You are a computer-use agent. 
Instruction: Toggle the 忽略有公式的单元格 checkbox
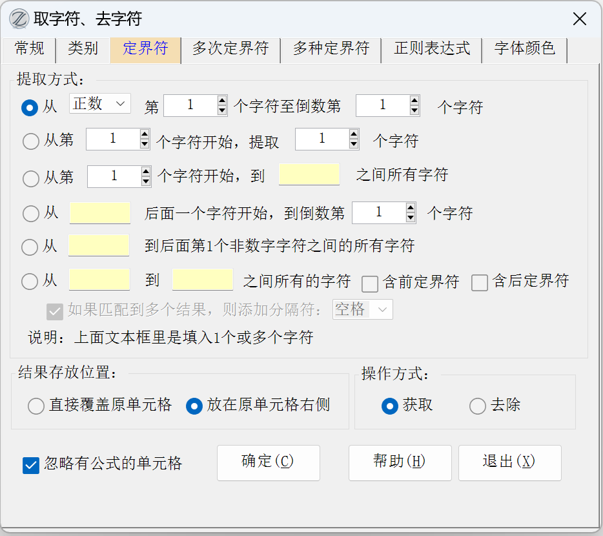[x=31, y=465]
